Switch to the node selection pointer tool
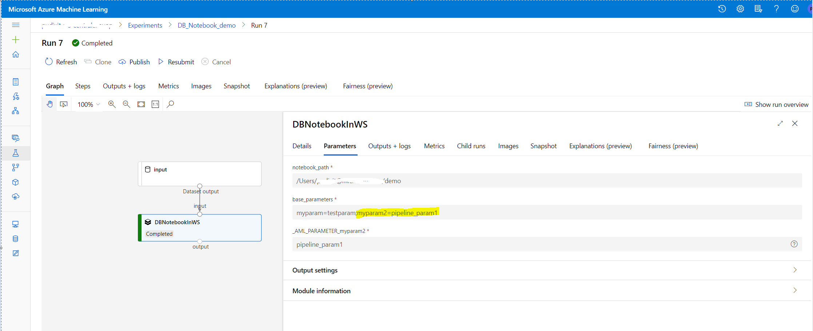 [x=64, y=104]
